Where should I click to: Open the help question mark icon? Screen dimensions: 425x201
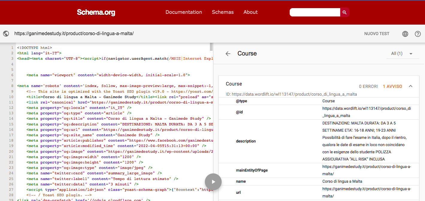418,34
